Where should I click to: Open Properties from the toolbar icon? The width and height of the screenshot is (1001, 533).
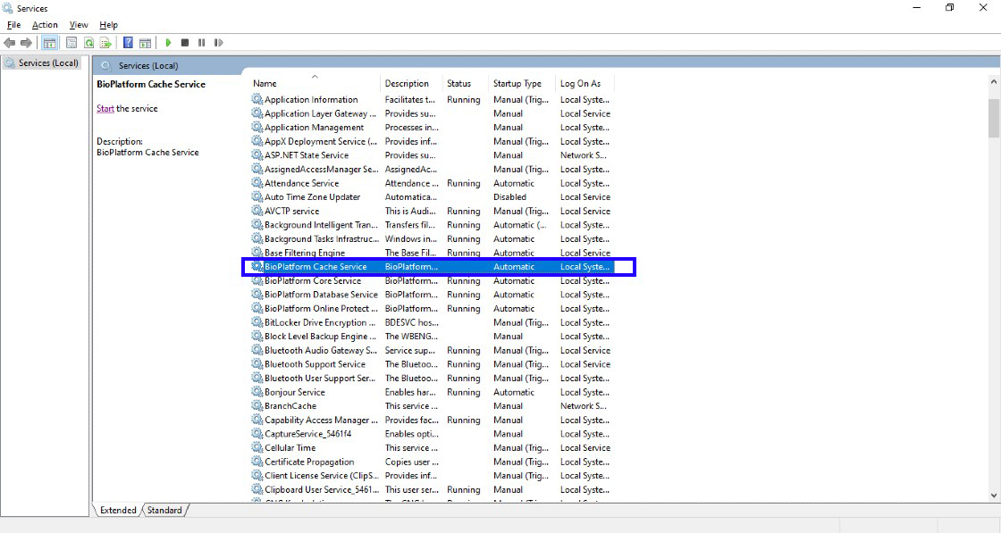pyautogui.click(x=71, y=43)
